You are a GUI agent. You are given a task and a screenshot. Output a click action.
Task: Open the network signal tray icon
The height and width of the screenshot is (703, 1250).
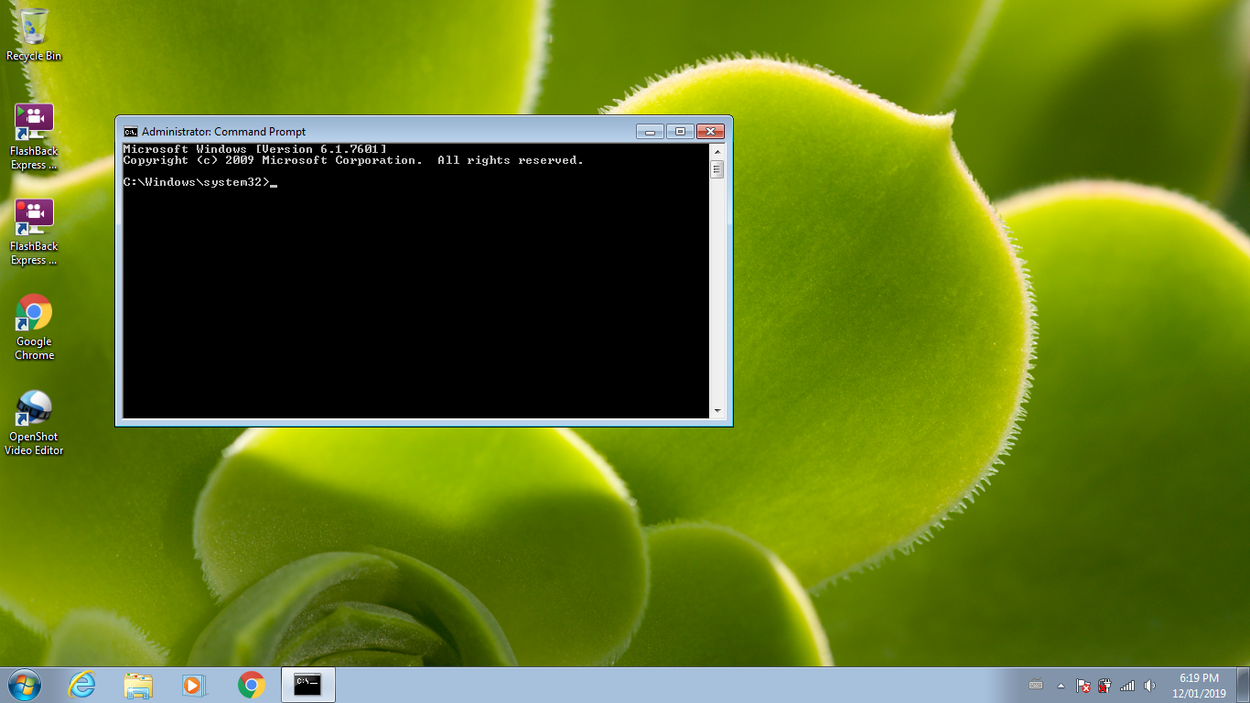point(1127,685)
